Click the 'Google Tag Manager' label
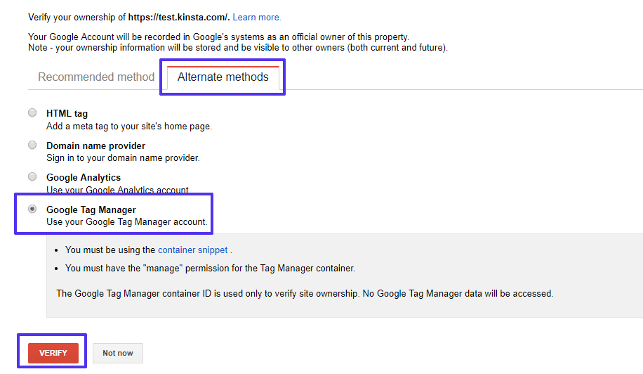 [x=91, y=209]
